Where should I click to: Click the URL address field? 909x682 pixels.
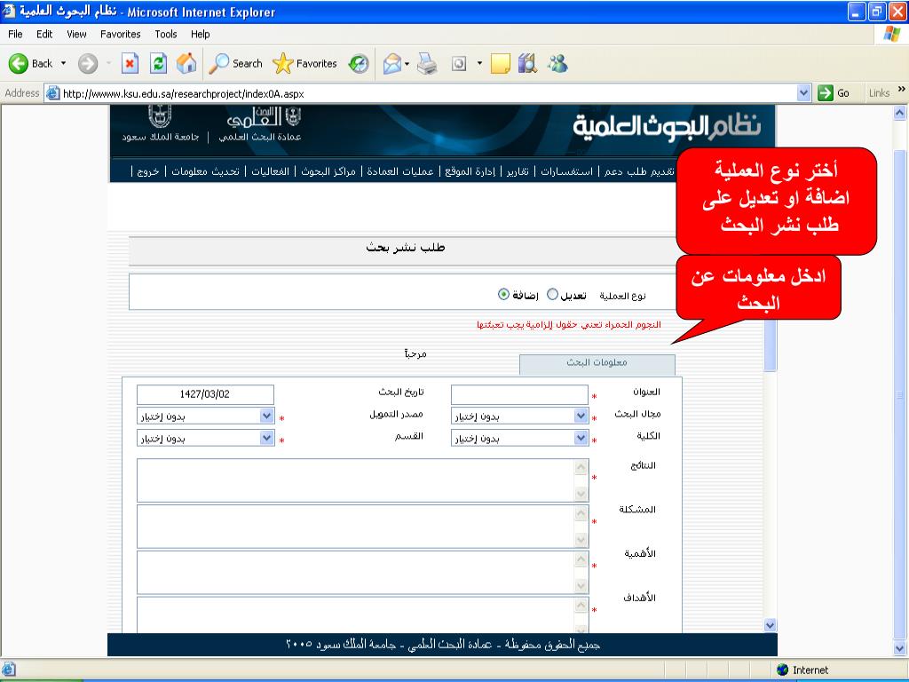tap(429, 93)
